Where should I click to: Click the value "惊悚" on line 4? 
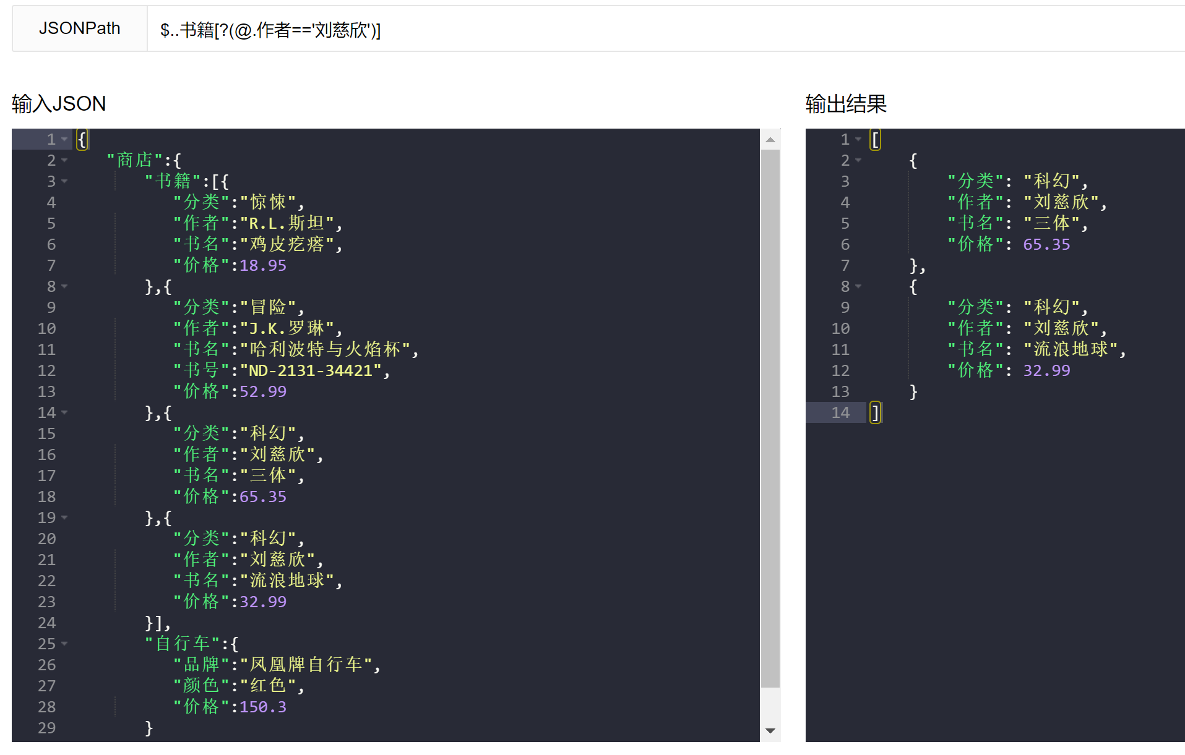pos(268,203)
